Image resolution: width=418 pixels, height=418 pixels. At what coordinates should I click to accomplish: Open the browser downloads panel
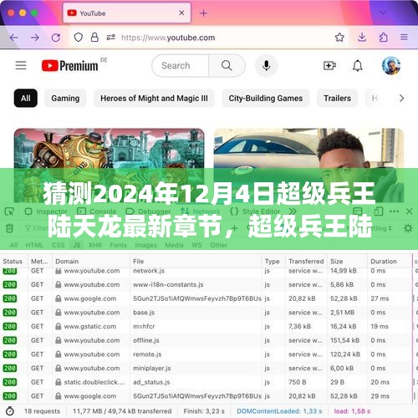(x=362, y=38)
